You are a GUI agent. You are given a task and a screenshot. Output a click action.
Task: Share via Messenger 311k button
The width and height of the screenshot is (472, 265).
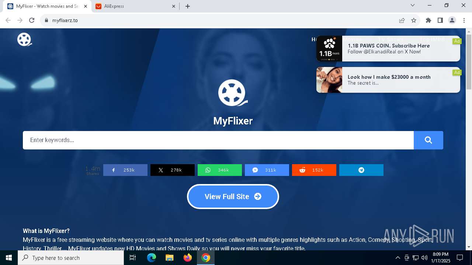(267, 170)
